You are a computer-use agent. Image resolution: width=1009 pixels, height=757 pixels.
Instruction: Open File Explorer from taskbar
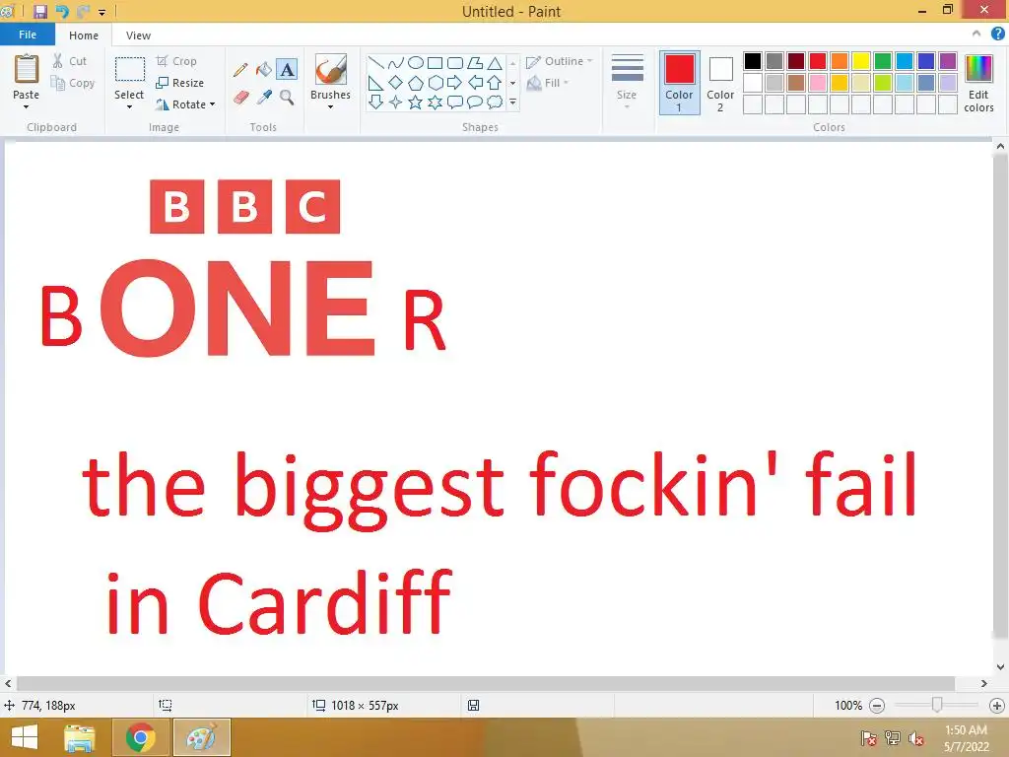[x=80, y=737]
